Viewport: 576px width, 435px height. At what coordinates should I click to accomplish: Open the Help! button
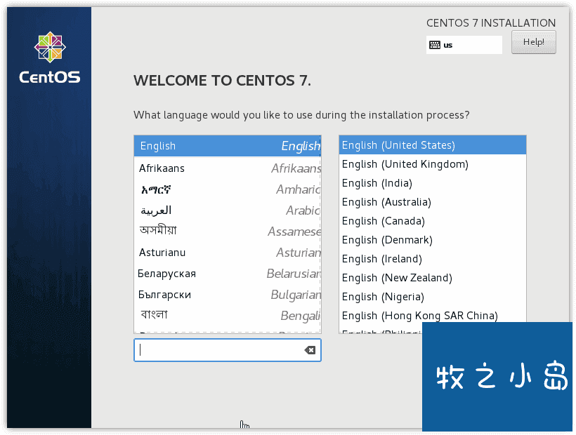[533, 42]
